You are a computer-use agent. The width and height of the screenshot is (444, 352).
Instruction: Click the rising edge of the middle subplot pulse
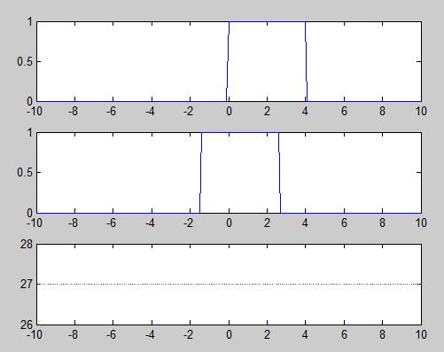pyautogui.click(x=200, y=173)
